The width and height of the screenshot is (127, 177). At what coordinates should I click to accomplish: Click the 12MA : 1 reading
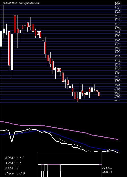point(13,163)
